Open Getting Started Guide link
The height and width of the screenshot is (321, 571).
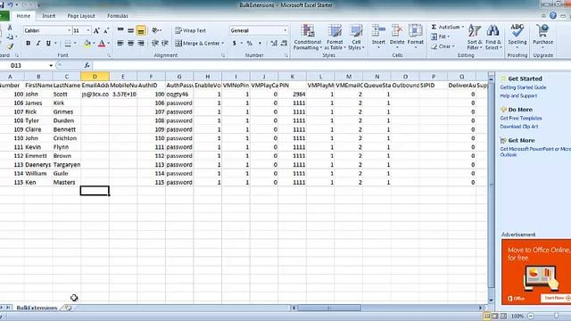[x=523, y=87]
